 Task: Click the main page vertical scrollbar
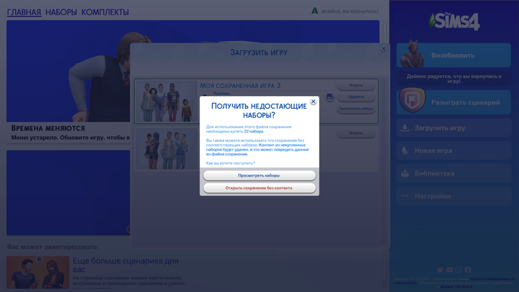[385, 151]
